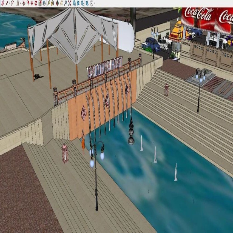Choose the Arc tool on the toolbar
The height and width of the screenshot is (233, 233).
[12, 3]
